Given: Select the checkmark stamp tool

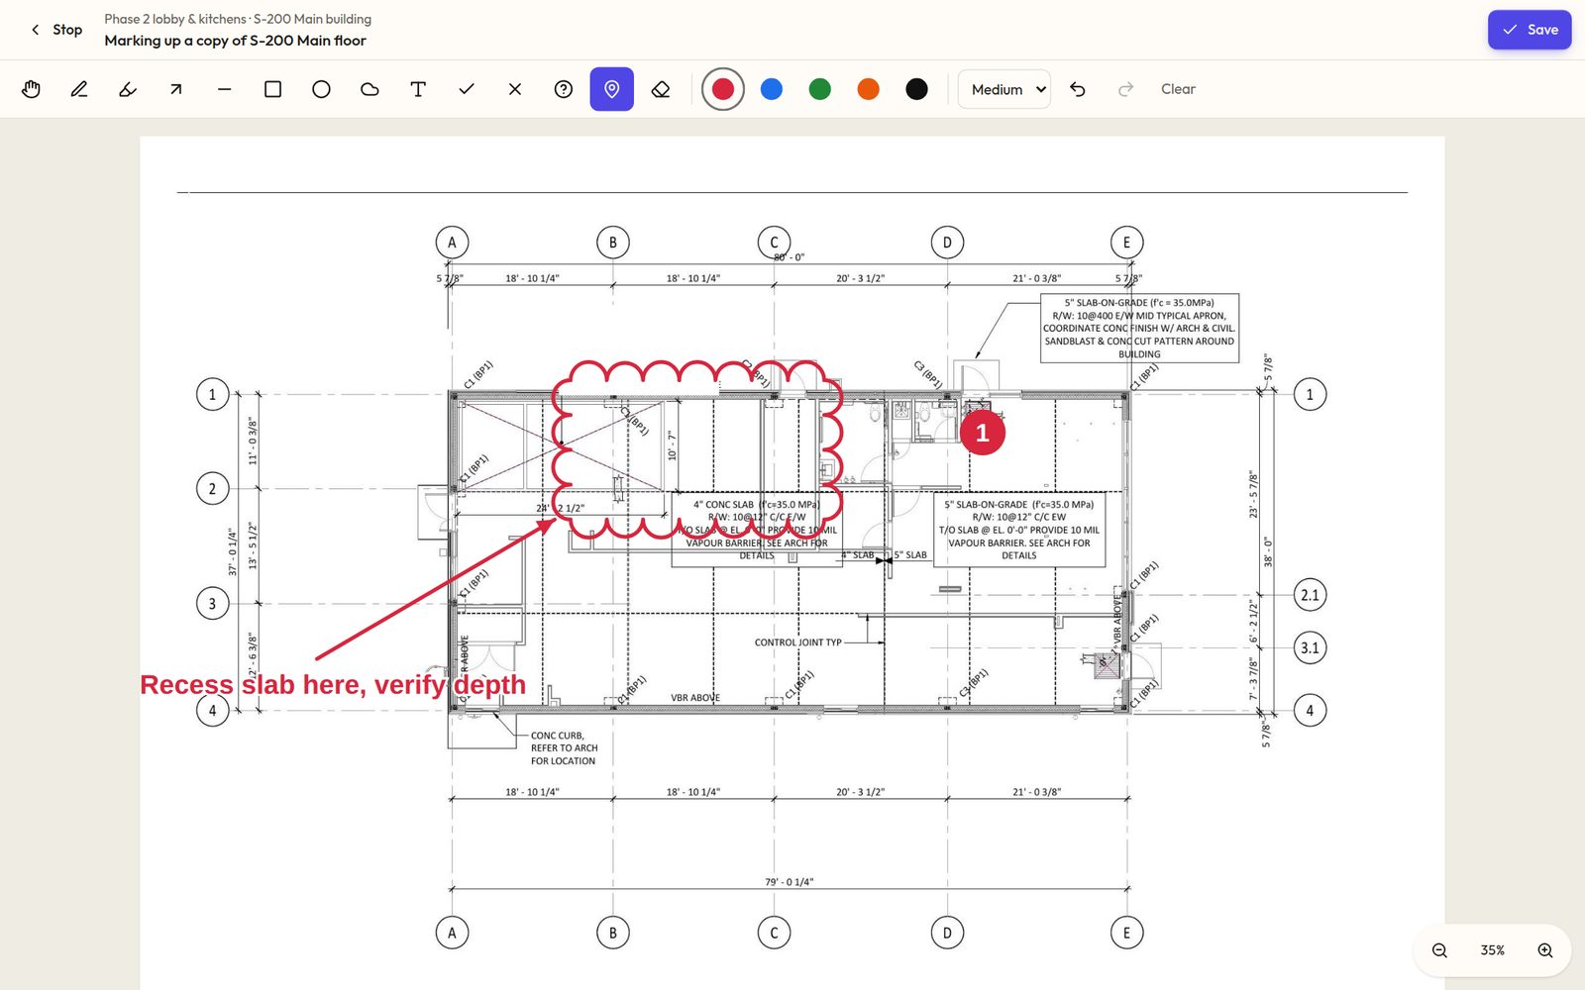Looking at the screenshot, I should click(467, 89).
